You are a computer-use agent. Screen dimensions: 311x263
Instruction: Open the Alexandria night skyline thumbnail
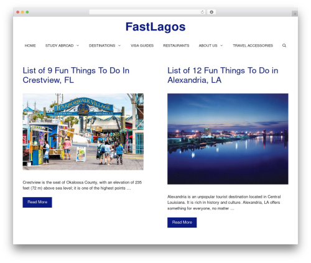[x=228, y=139]
